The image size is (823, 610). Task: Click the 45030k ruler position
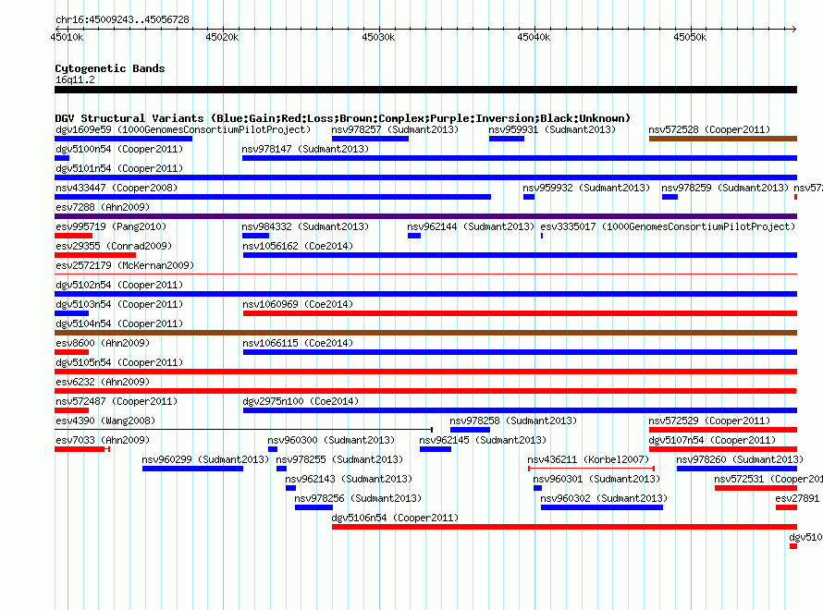pyautogui.click(x=378, y=37)
